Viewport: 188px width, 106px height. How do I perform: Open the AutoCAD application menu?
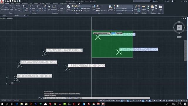coord(2,2)
